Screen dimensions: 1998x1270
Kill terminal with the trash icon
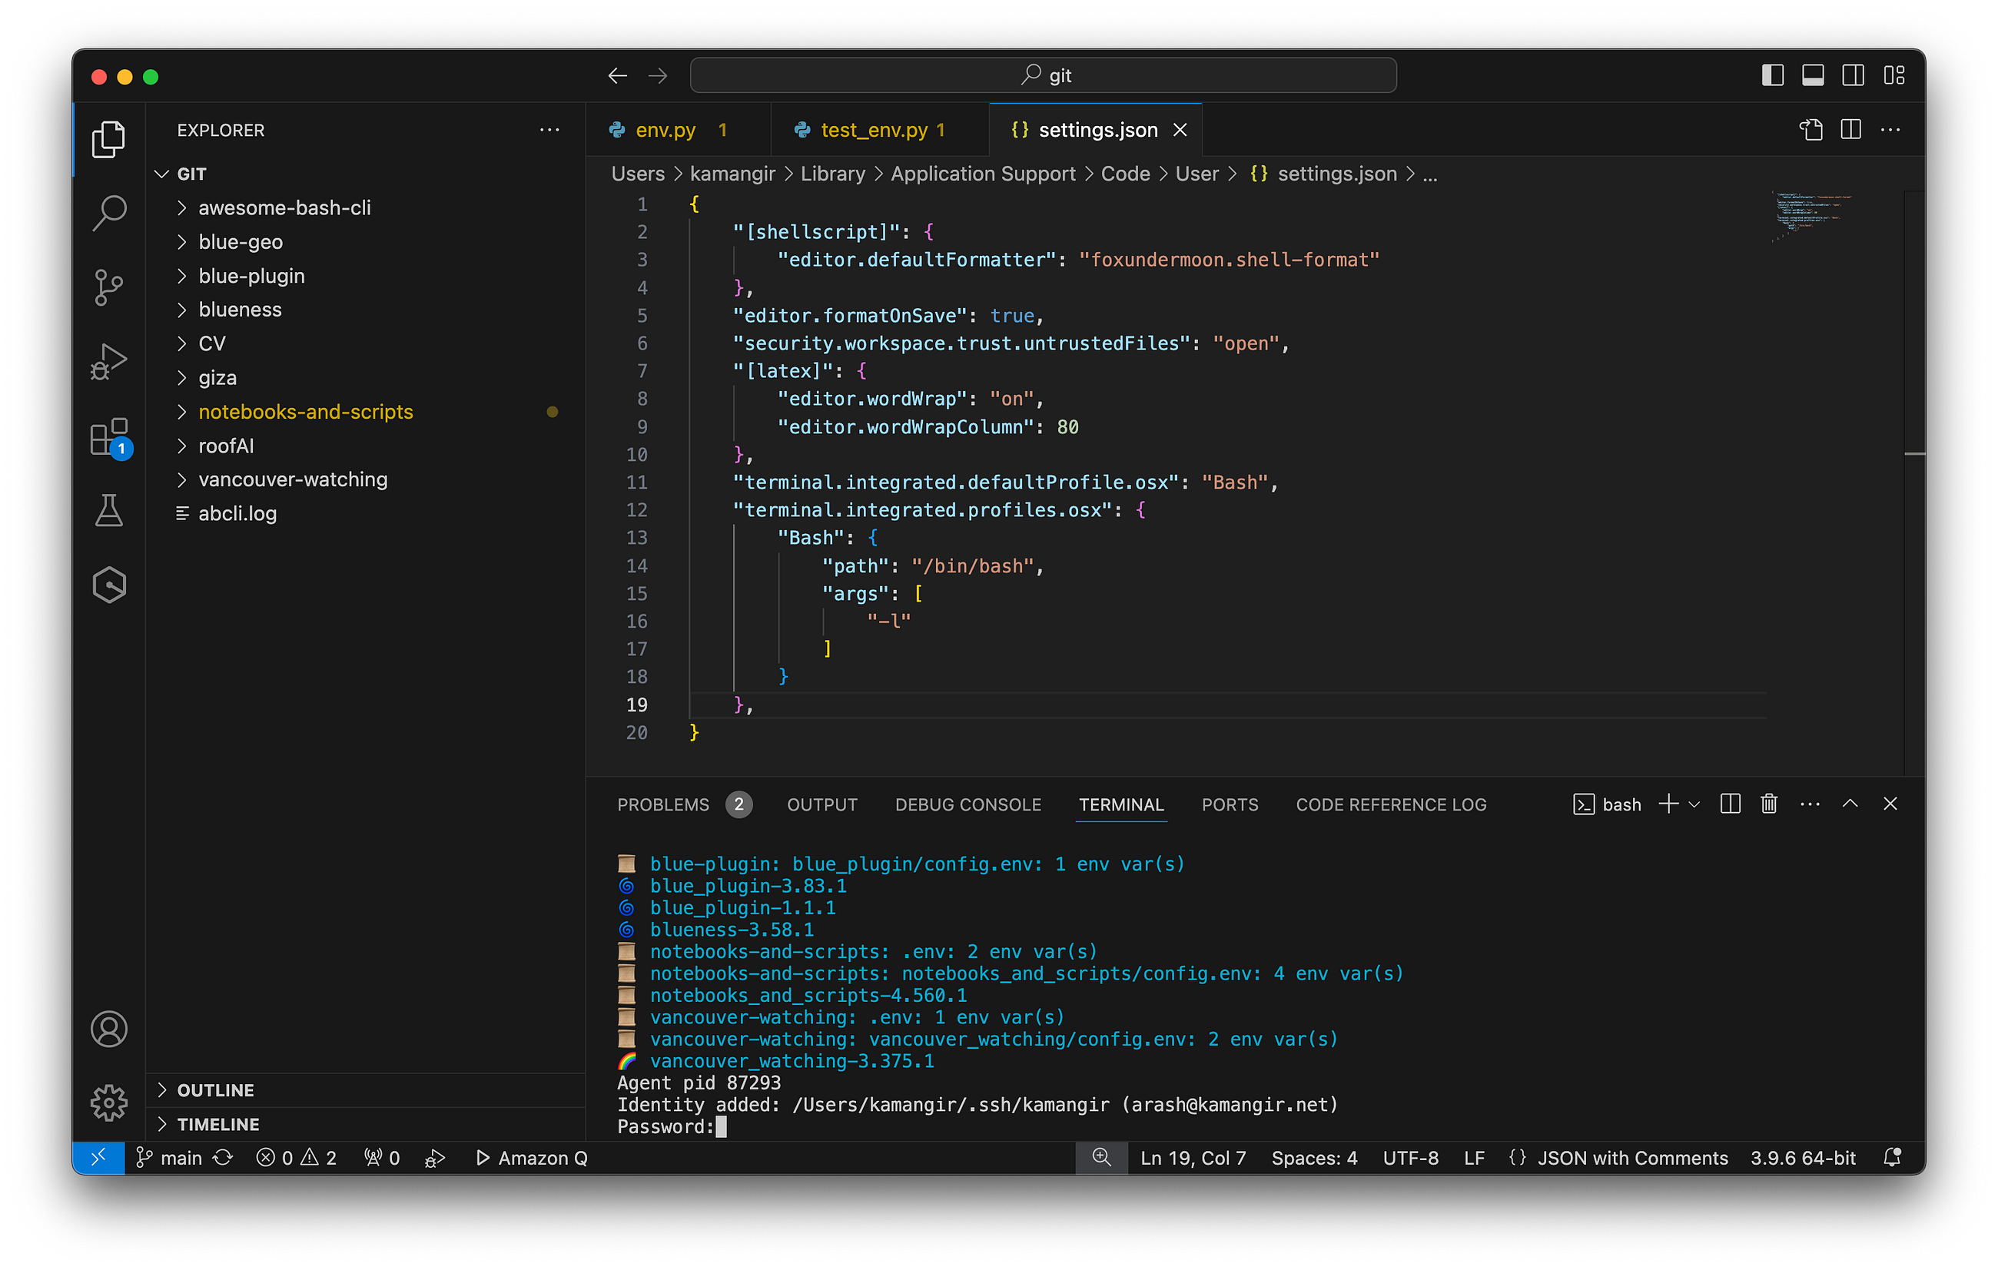pos(1769,804)
